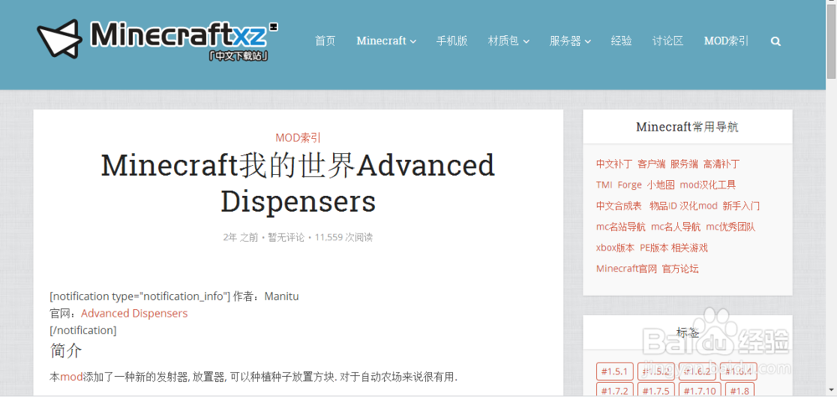Open the 中文合成表 sidebar link
This screenshot has width=837, height=397.
pos(619,206)
